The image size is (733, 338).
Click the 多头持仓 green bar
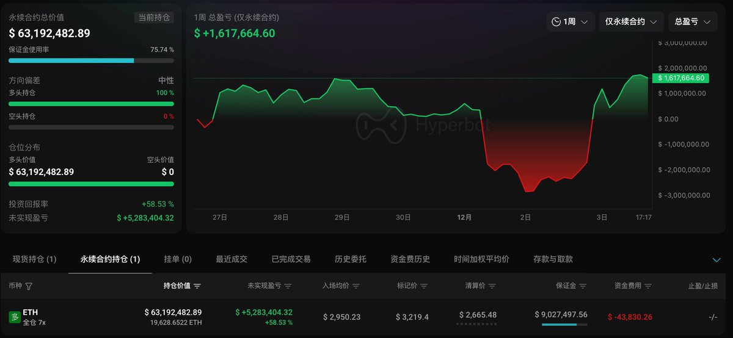pyautogui.click(x=91, y=104)
